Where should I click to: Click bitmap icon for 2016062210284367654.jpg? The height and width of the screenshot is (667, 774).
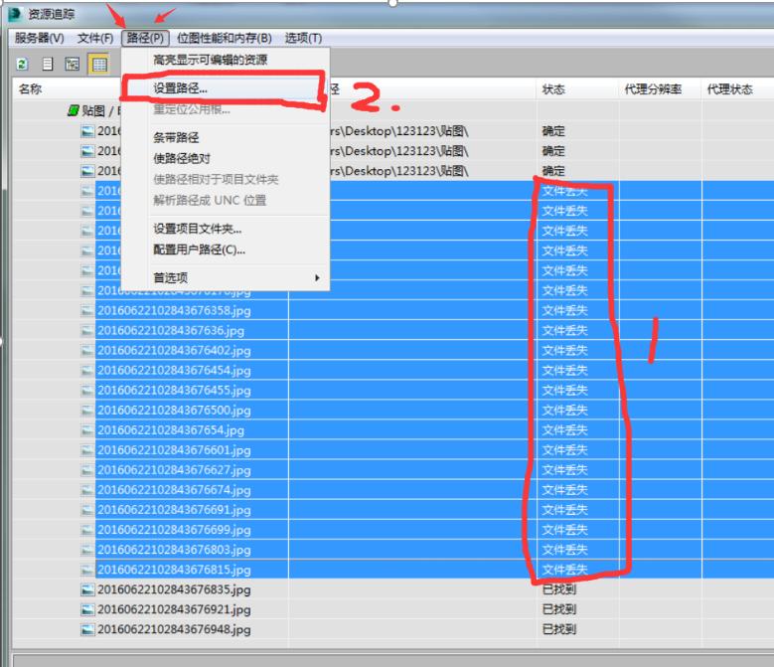point(87,430)
